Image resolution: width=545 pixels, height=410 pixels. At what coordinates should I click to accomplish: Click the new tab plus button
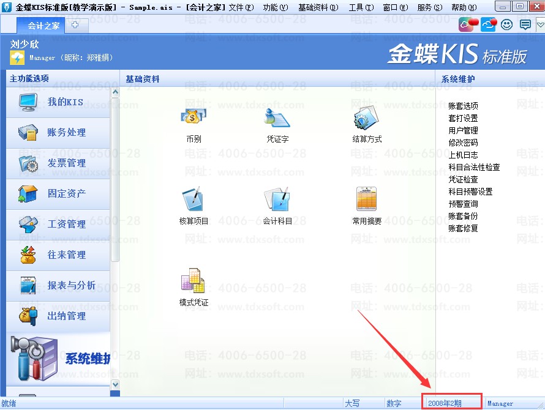click(75, 25)
